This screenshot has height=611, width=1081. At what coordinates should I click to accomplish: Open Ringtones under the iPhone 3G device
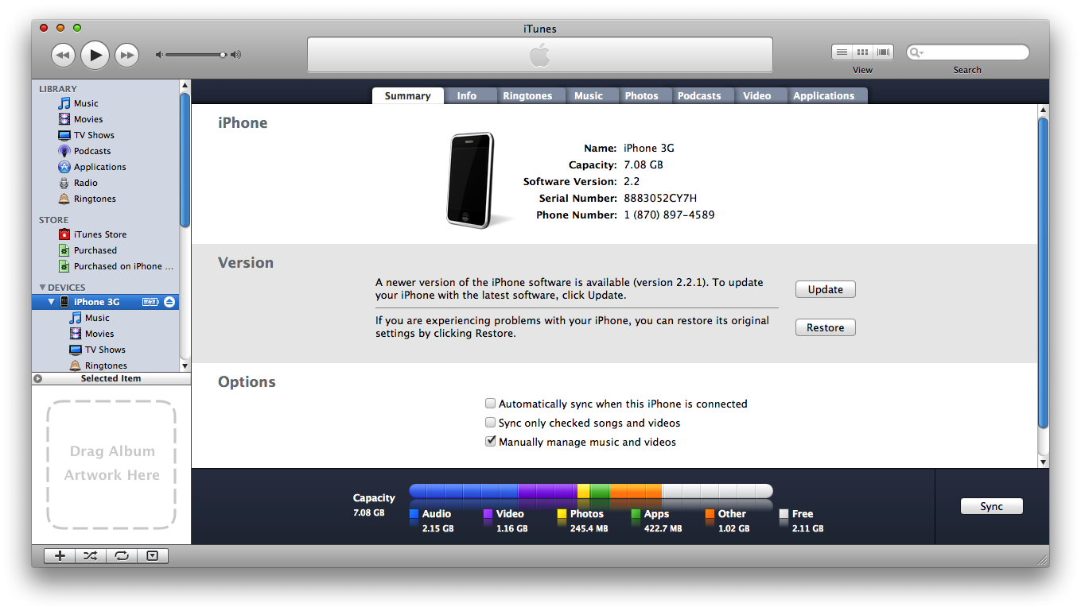pyautogui.click(x=106, y=365)
